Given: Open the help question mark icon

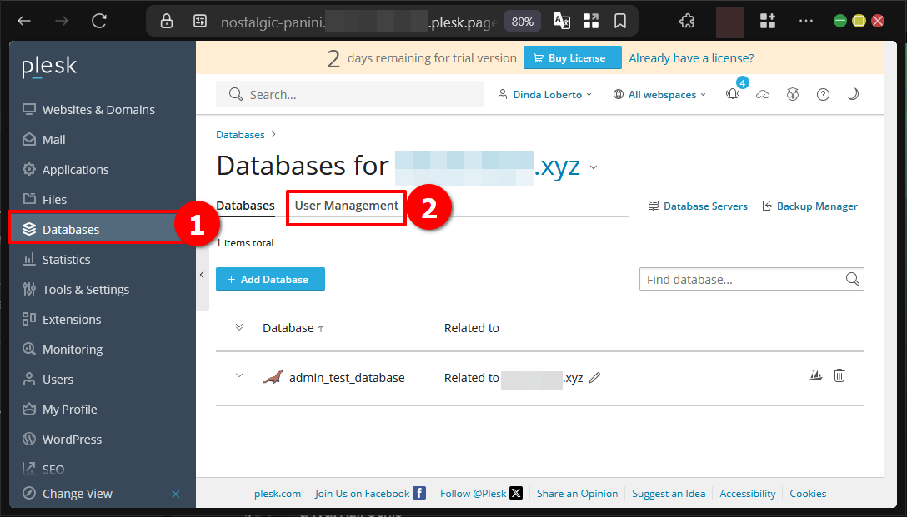Looking at the screenshot, I should [823, 95].
